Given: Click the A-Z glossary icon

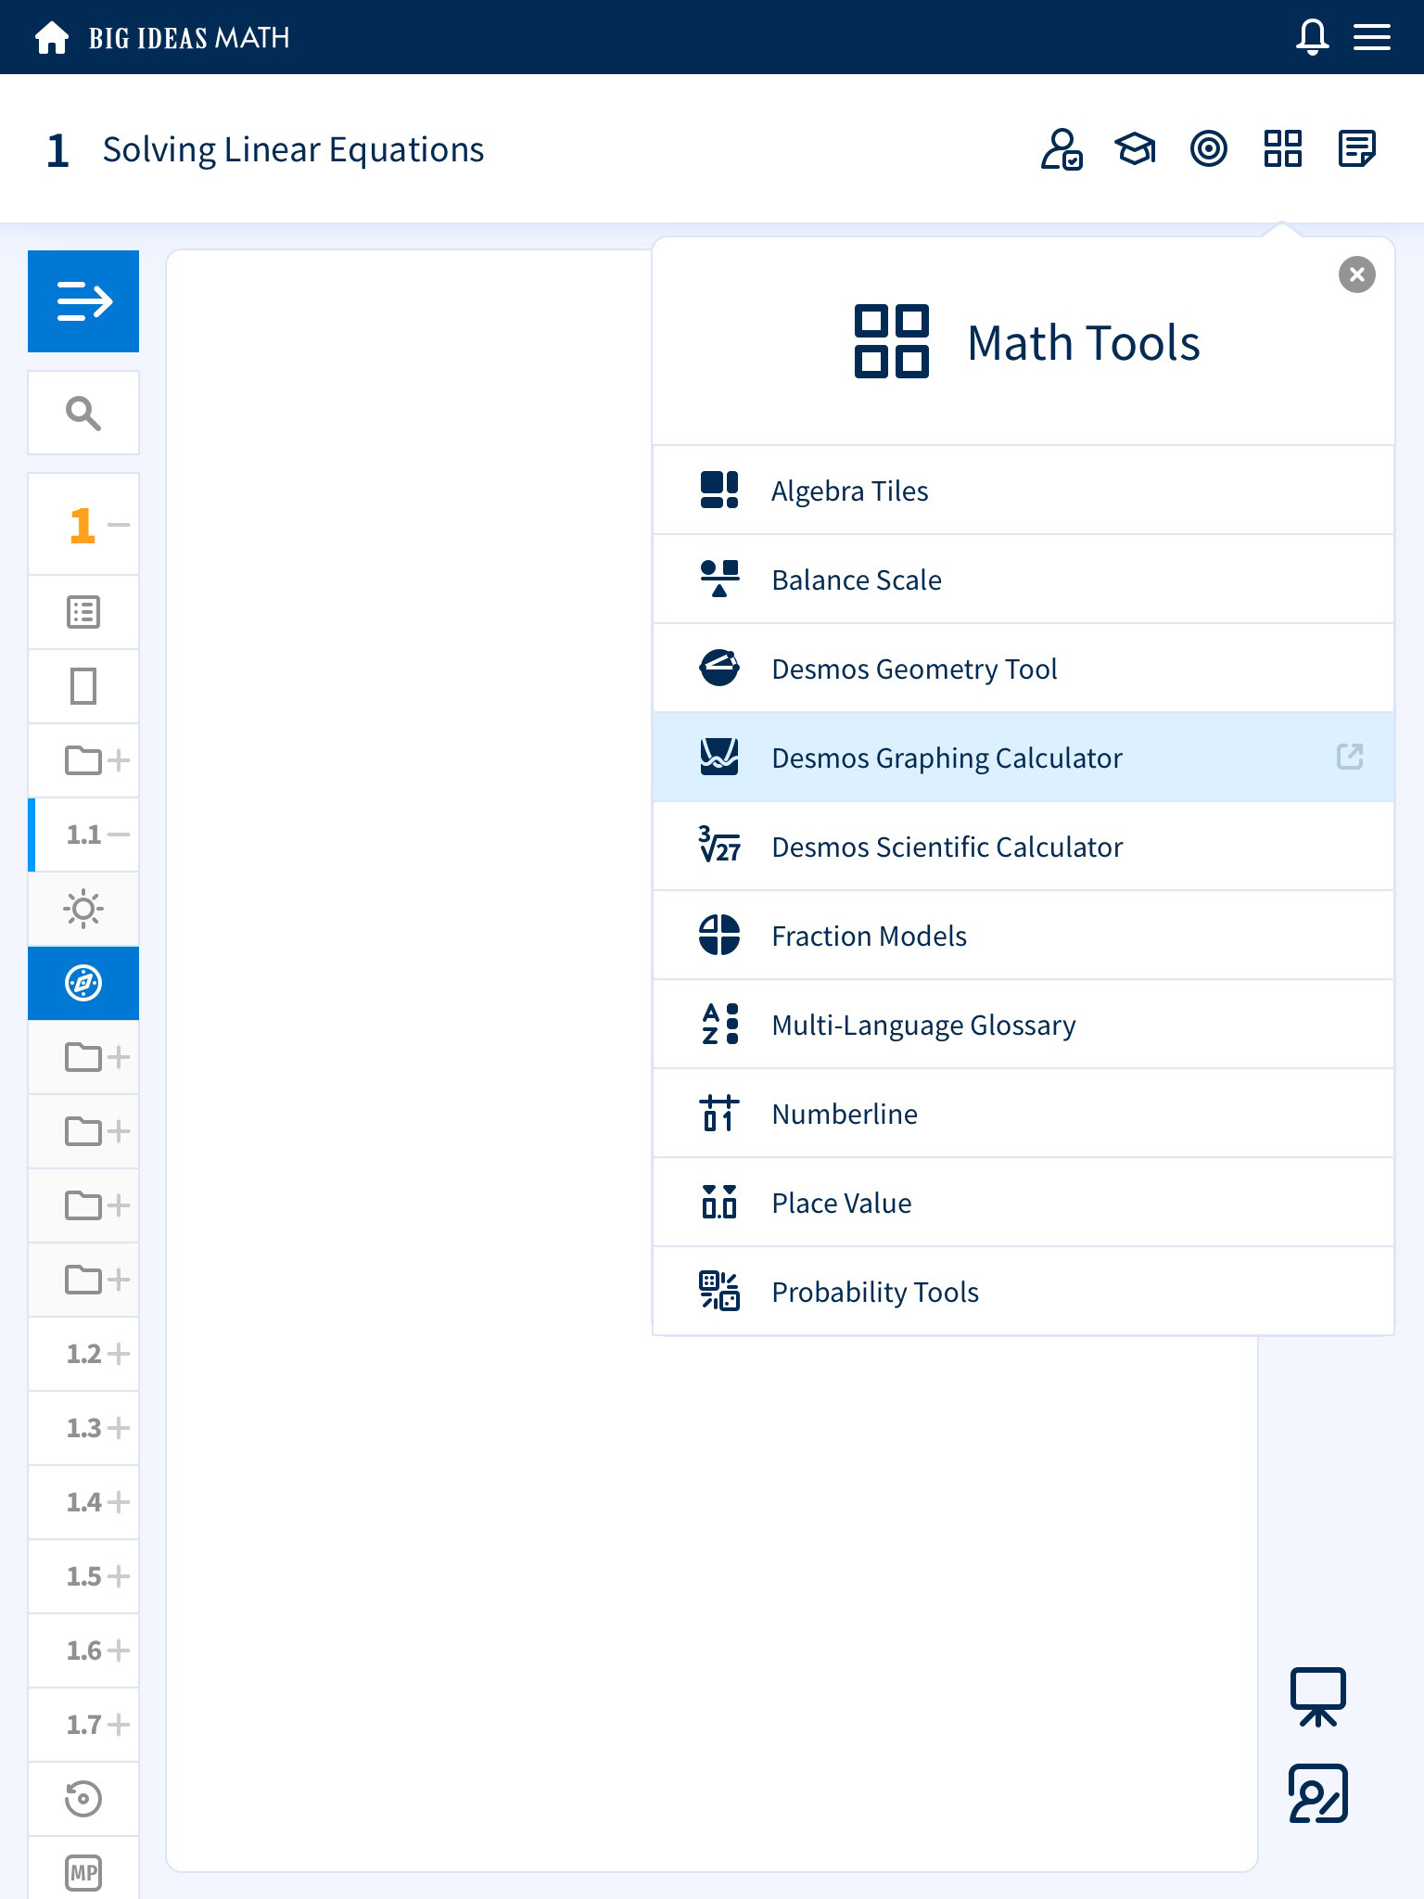Looking at the screenshot, I should tap(719, 1024).
